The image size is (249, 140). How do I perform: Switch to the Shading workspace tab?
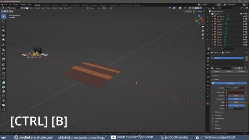pos(85,5)
